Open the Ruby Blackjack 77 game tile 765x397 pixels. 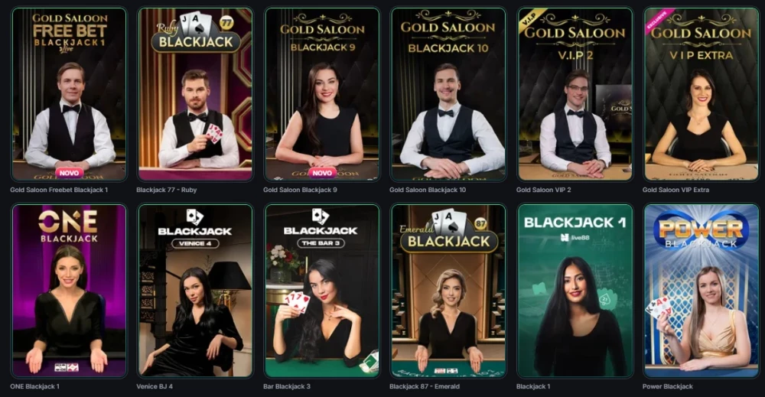pyautogui.click(x=195, y=94)
